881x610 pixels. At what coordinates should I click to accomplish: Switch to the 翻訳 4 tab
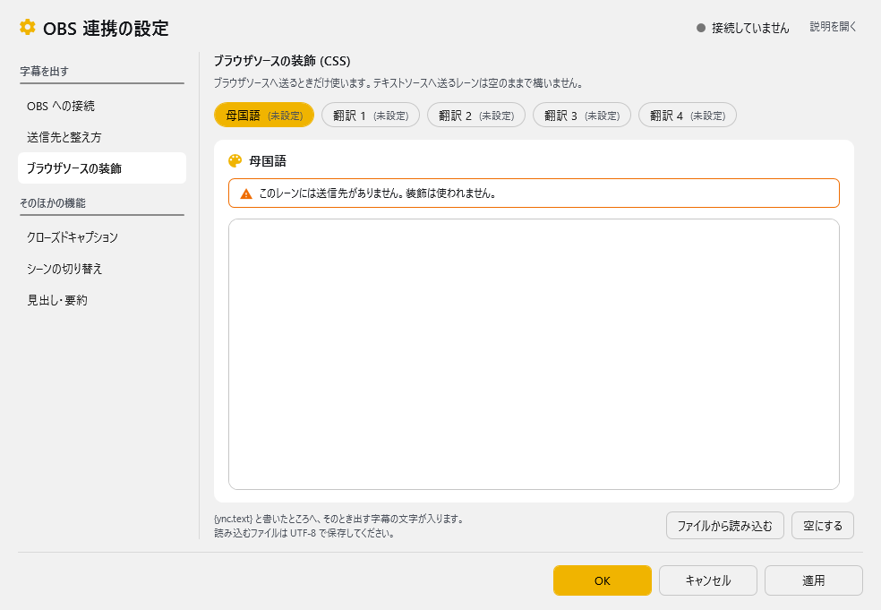click(687, 116)
